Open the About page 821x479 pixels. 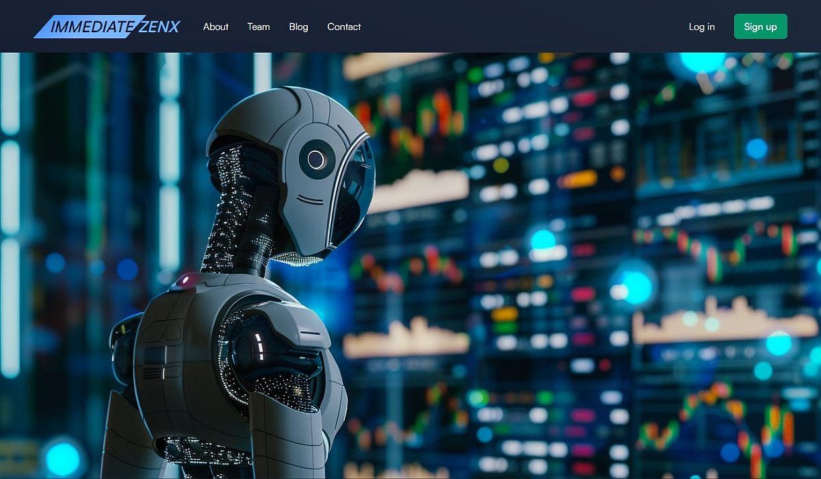pyautogui.click(x=216, y=27)
